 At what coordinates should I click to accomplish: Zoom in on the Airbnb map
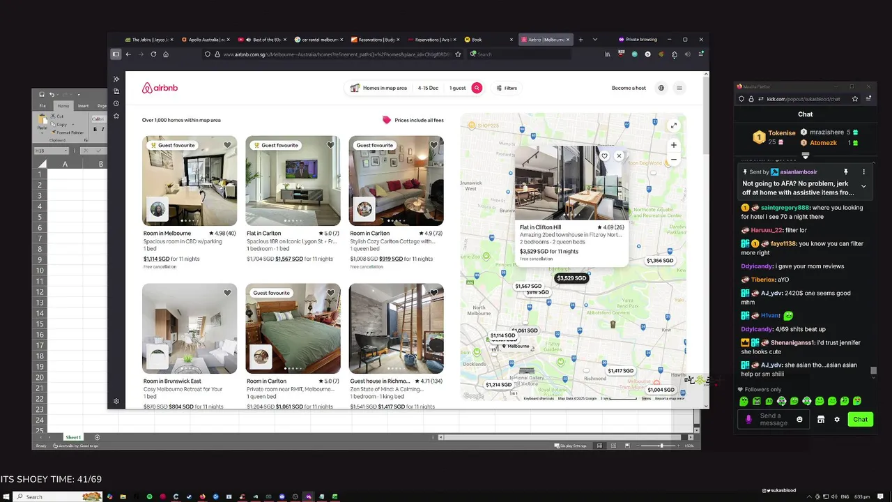click(673, 145)
